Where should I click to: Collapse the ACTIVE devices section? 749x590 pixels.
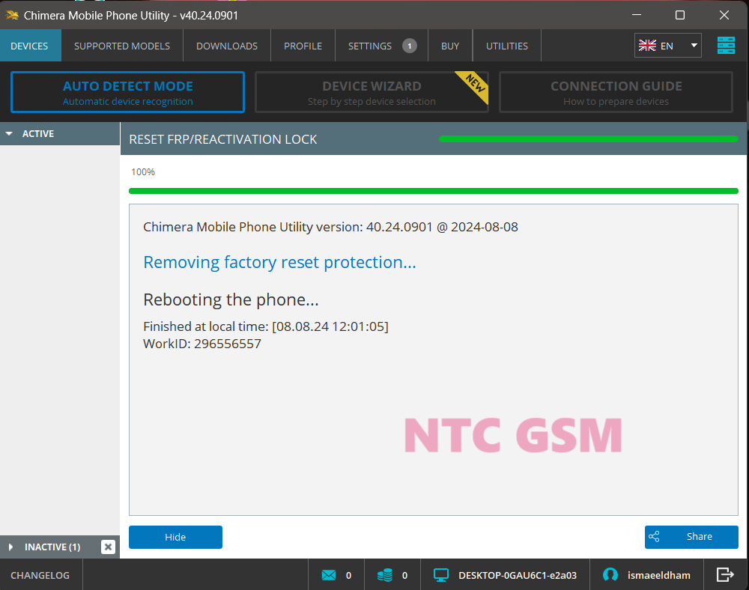click(x=9, y=133)
